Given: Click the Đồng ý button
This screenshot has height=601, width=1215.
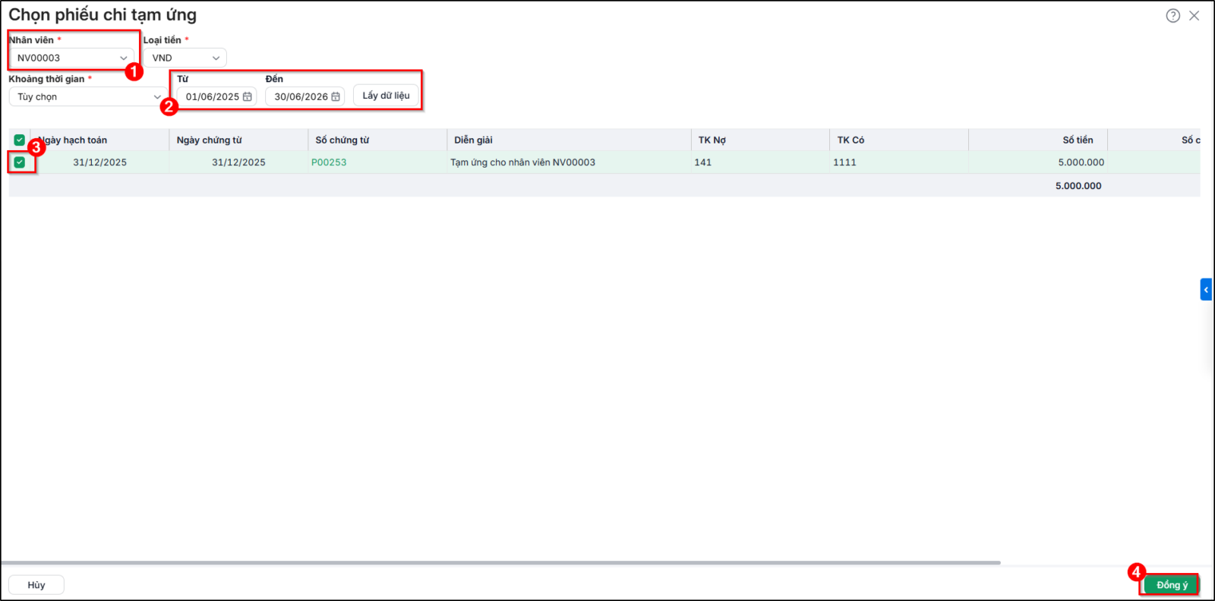Looking at the screenshot, I should click(x=1172, y=584).
